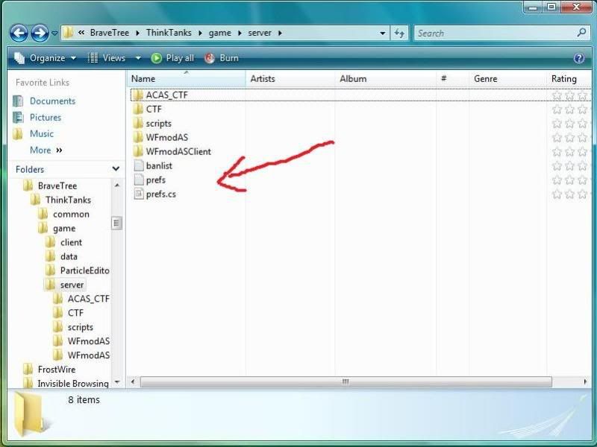Refresh the folder view
597x447 pixels.
point(399,34)
